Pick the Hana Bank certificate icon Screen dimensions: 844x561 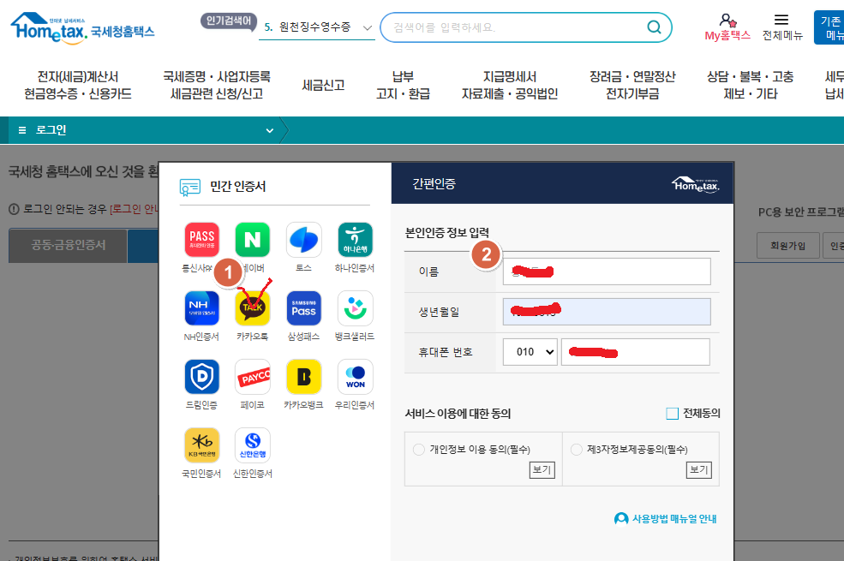pyautogui.click(x=355, y=240)
